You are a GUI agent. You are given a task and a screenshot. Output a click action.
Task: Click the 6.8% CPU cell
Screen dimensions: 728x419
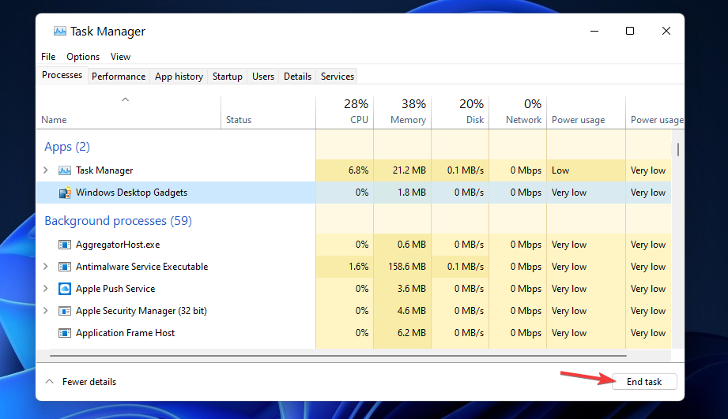pyautogui.click(x=345, y=170)
